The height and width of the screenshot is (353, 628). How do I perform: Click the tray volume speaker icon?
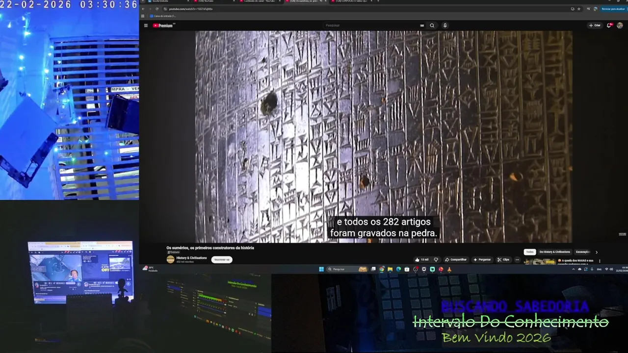coord(611,269)
